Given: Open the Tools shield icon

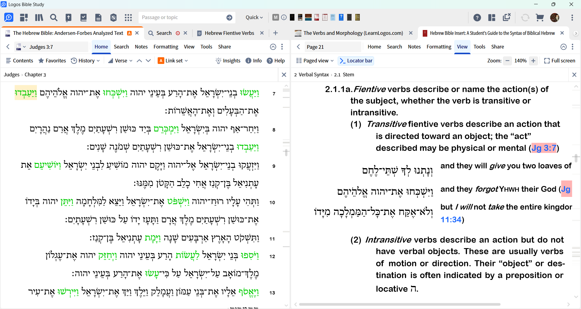Looking at the screenshot, I should coord(113,18).
